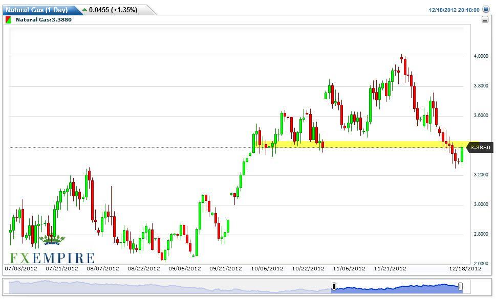Grab the left range handle in the navigator

coord(334,286)
